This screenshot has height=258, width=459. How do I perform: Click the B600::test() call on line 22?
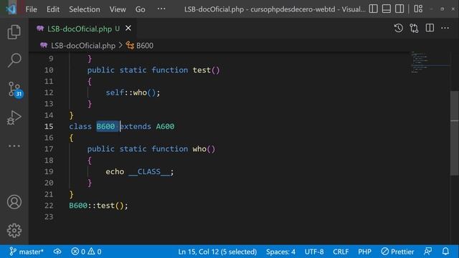98,206
